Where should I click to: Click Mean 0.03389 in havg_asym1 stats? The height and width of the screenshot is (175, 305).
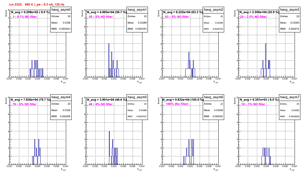click(137, 23)
